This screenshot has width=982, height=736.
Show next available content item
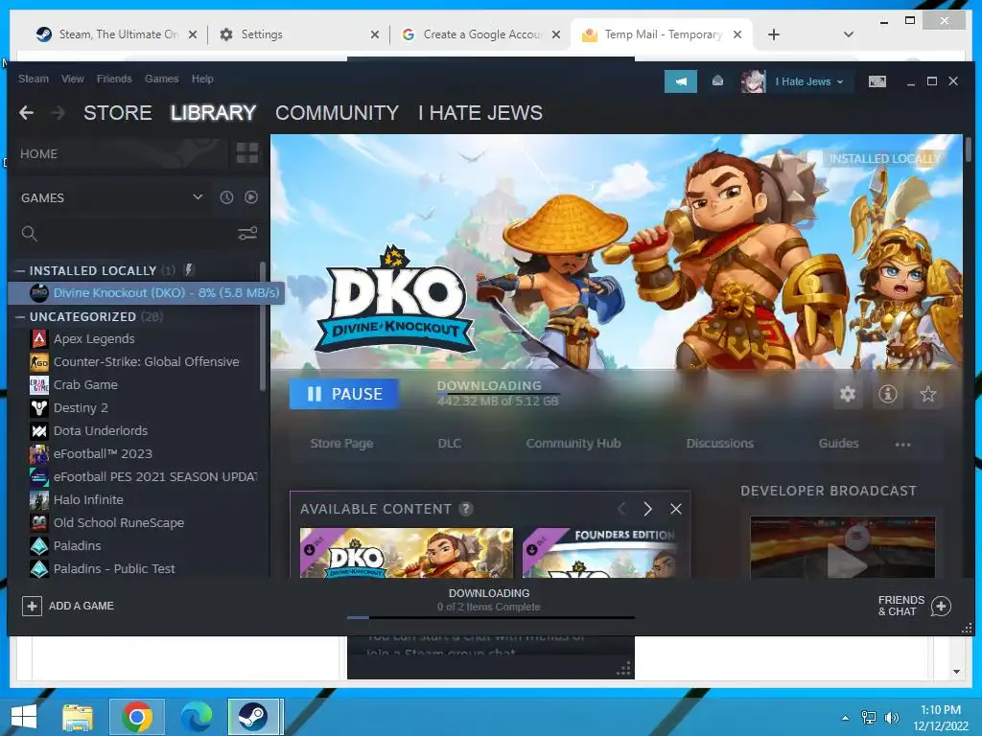tap(647, 509)
